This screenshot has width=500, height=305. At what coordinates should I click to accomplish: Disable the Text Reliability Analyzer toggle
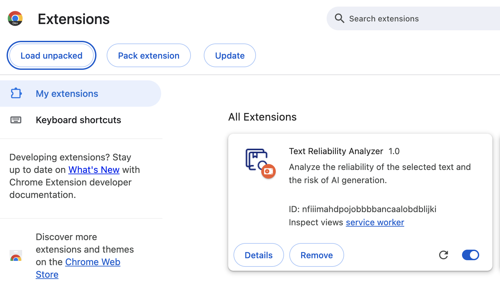471,255
